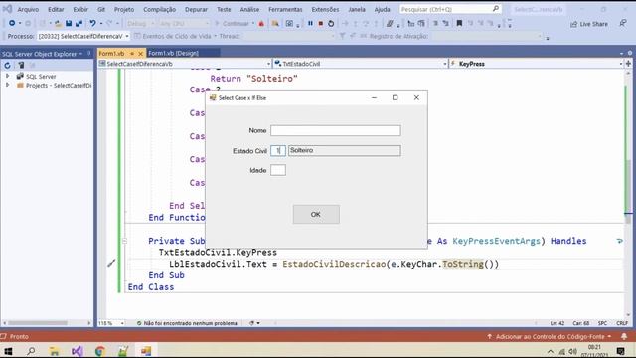
Task: Expand the SQL Server tree node
Action: [x=7, y=76]
